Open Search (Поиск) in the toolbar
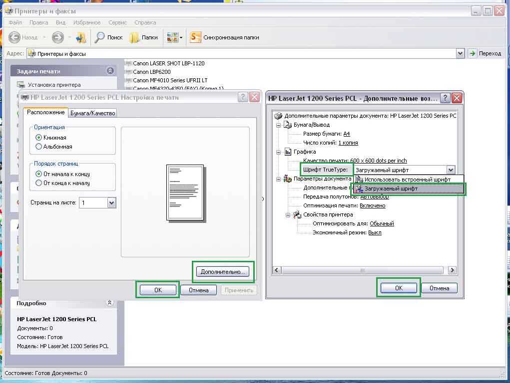 tap(108, 37)
